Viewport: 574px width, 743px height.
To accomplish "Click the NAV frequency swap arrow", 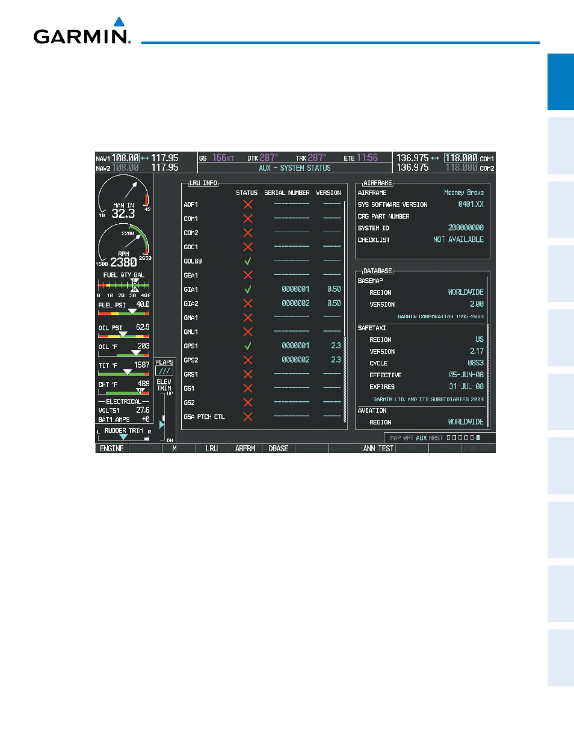I will (145, 158).
